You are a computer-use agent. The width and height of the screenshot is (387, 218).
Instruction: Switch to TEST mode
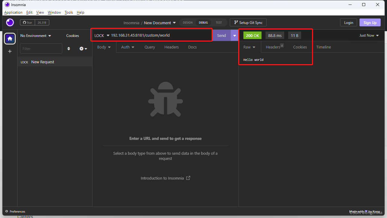click(219, 22)
